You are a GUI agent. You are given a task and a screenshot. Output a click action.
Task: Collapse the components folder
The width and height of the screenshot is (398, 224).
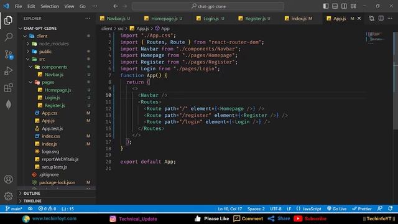54,67
